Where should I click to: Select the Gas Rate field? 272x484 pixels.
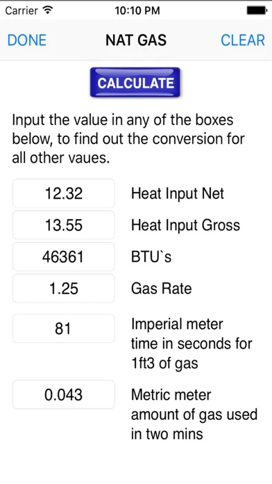click(64, 289)
